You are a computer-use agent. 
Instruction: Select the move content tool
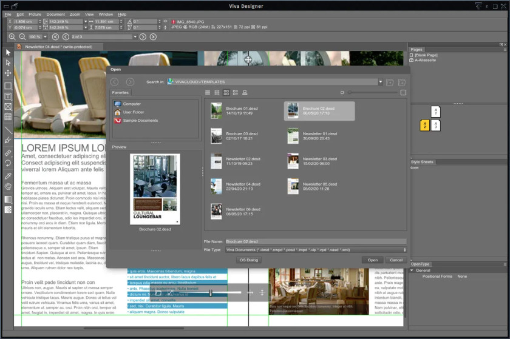coord(8,73)
